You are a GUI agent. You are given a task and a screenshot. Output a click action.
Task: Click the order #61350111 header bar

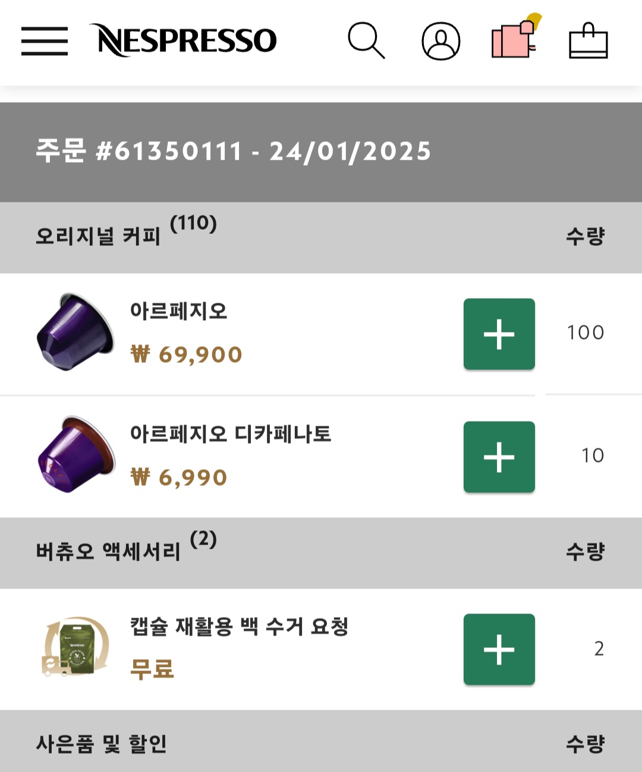tap(233, 152)
